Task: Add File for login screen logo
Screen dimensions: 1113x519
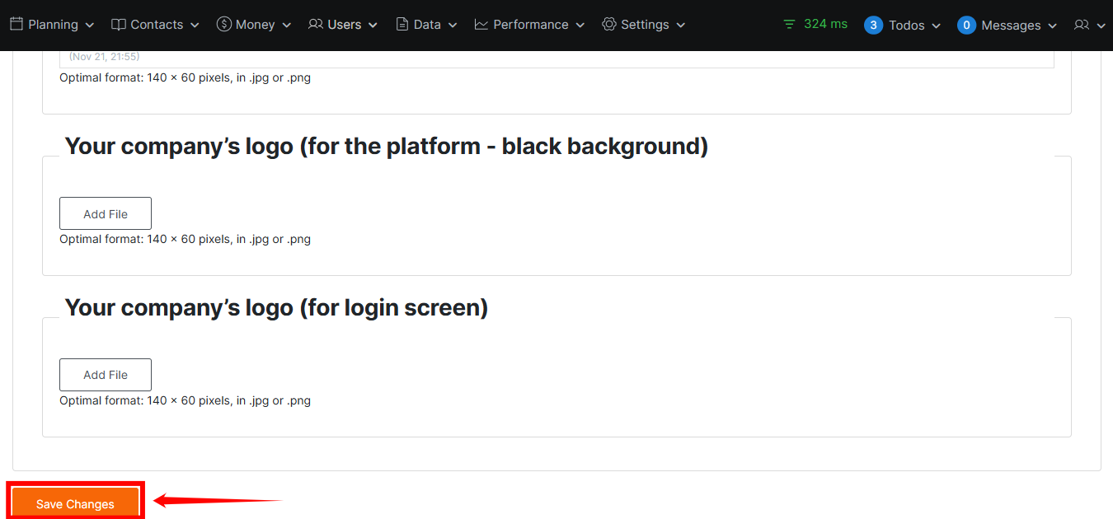Action: (106, 375)
